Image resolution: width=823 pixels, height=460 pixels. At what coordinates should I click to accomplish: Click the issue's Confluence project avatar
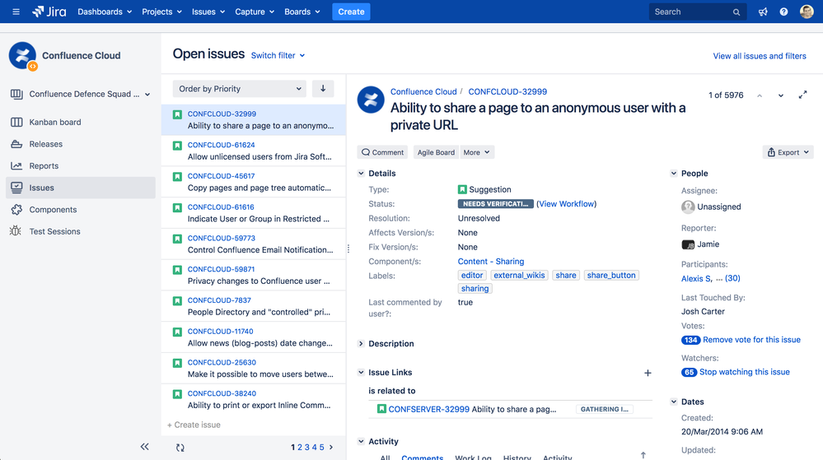[371, 100]
